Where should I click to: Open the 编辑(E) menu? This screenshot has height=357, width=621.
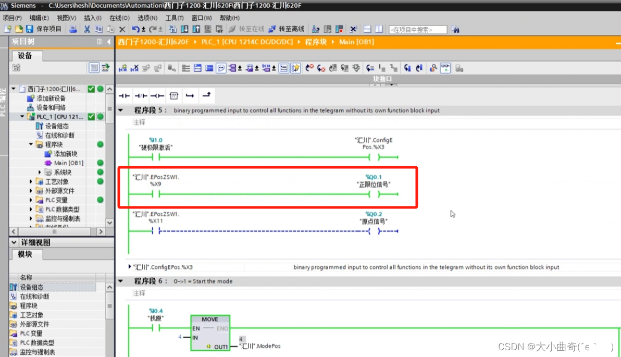[x=39, y=18]
